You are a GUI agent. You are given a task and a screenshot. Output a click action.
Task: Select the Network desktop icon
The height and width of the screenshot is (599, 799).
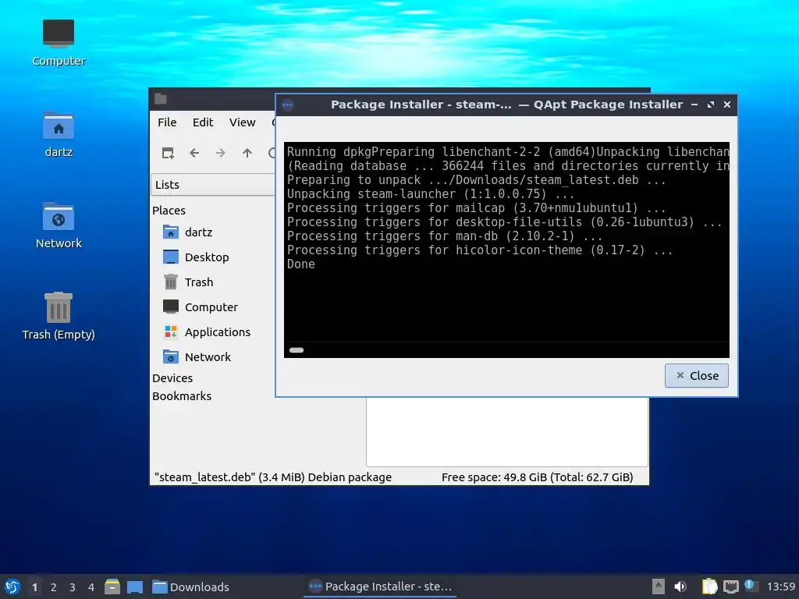58,225
